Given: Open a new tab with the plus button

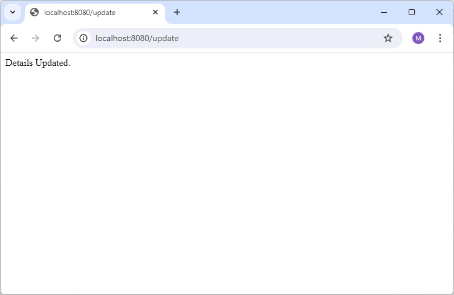Looking at the screenshot, I should [x=177, y=12].
